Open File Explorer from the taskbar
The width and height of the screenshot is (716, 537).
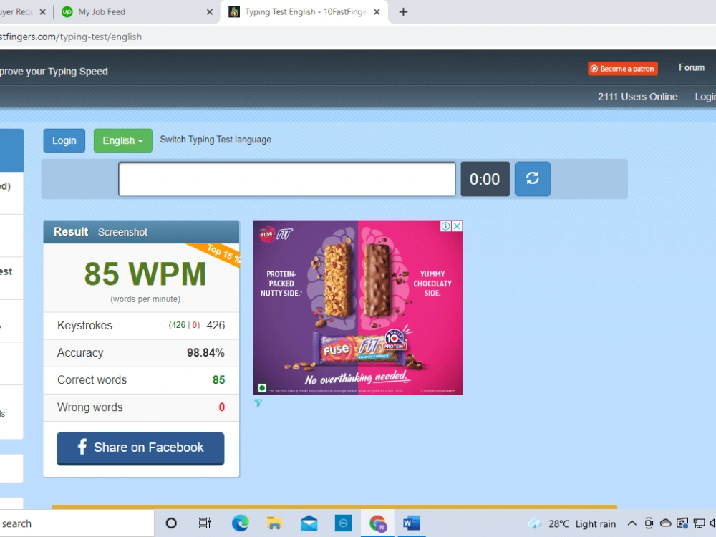[274, 523]
